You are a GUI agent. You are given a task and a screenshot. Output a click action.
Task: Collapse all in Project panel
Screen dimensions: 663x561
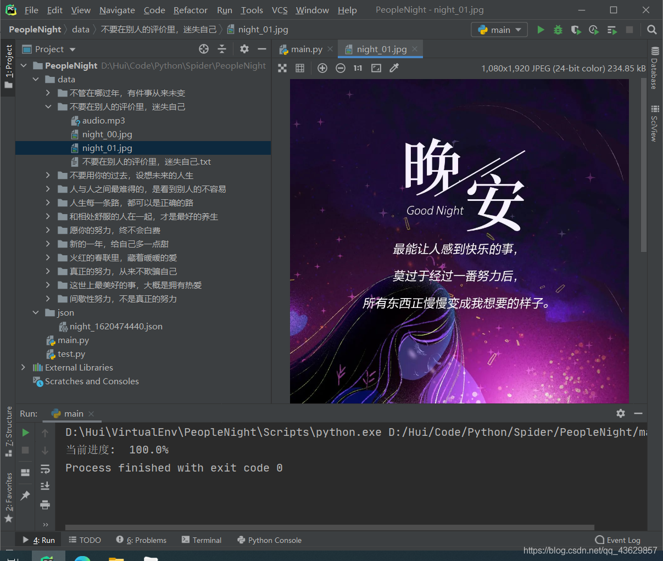222,49
